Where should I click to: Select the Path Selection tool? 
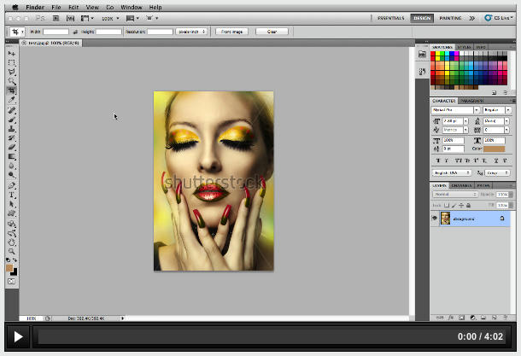(x=12, y=204)
